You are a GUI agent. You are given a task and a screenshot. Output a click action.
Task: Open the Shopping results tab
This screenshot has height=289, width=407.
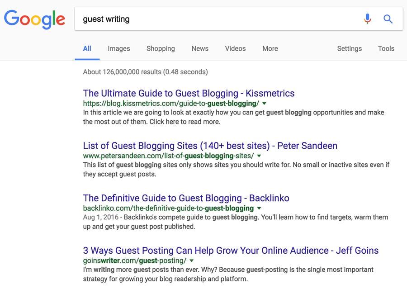pos(161,48)
